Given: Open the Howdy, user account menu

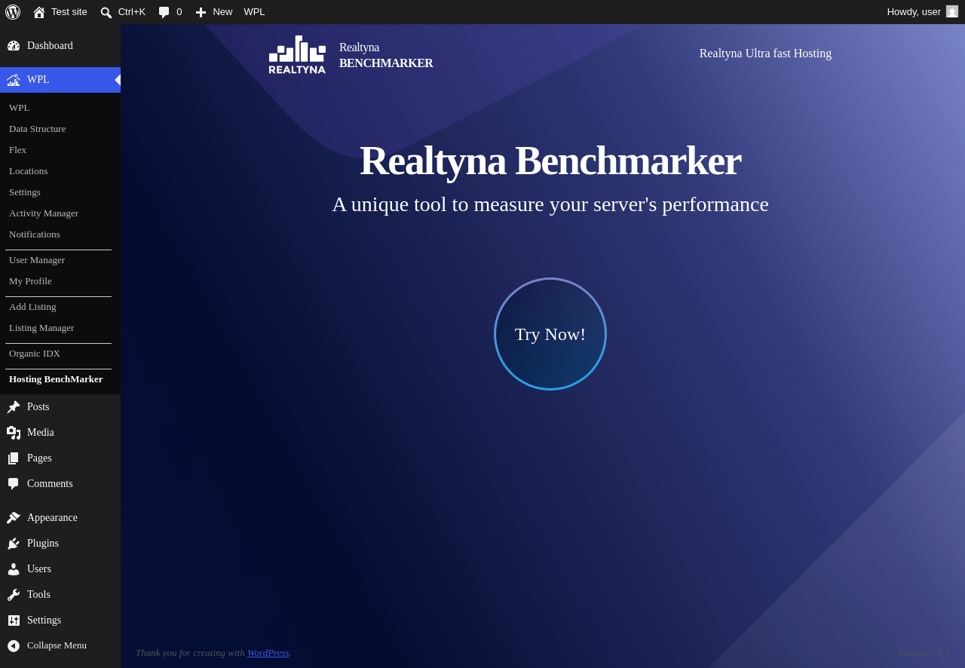Looking at the screenshot, I should (923, 12).
